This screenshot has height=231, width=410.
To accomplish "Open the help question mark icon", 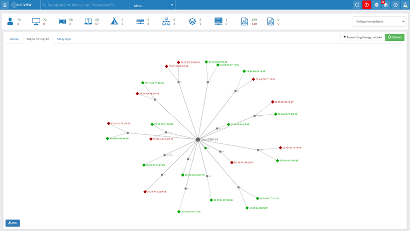I will [x=395, y=5].
